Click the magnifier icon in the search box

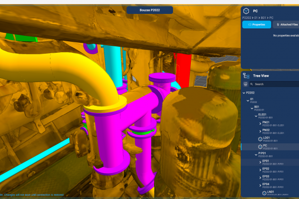(253, 84)
